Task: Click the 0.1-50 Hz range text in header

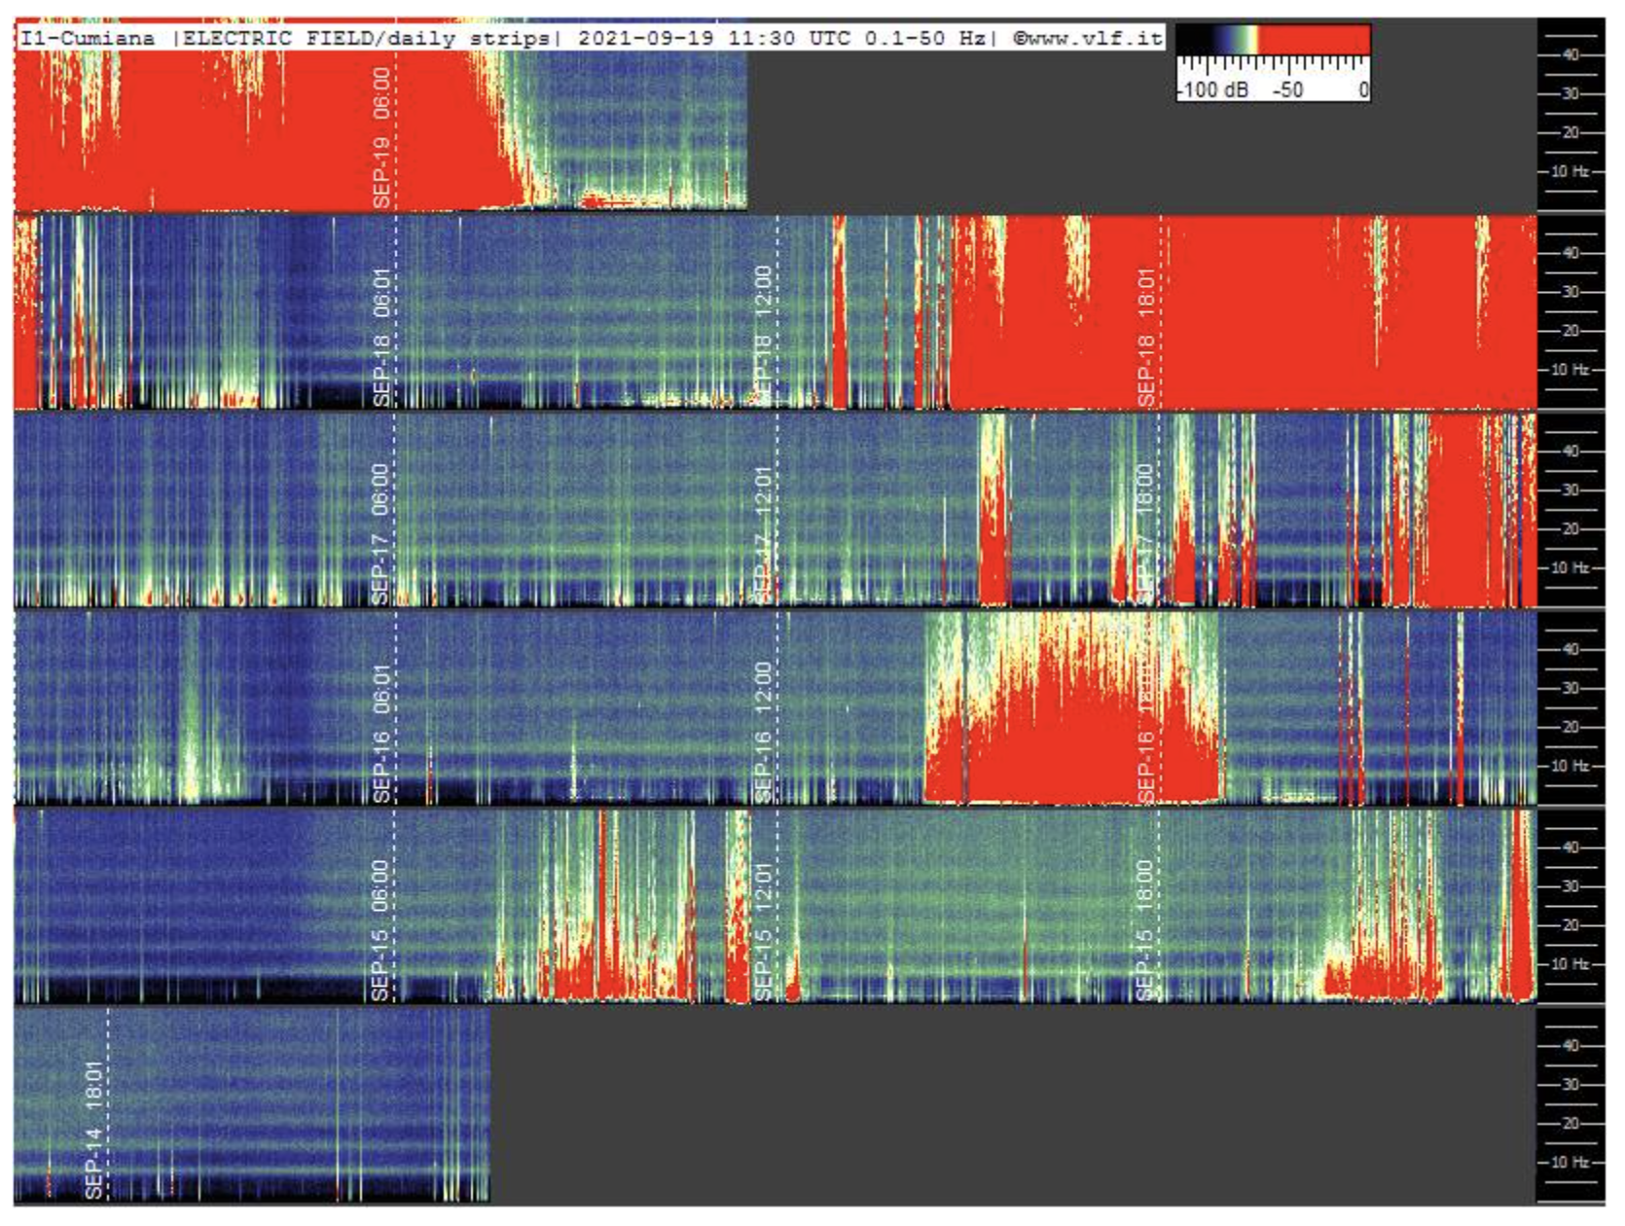Action: point(925,39)
